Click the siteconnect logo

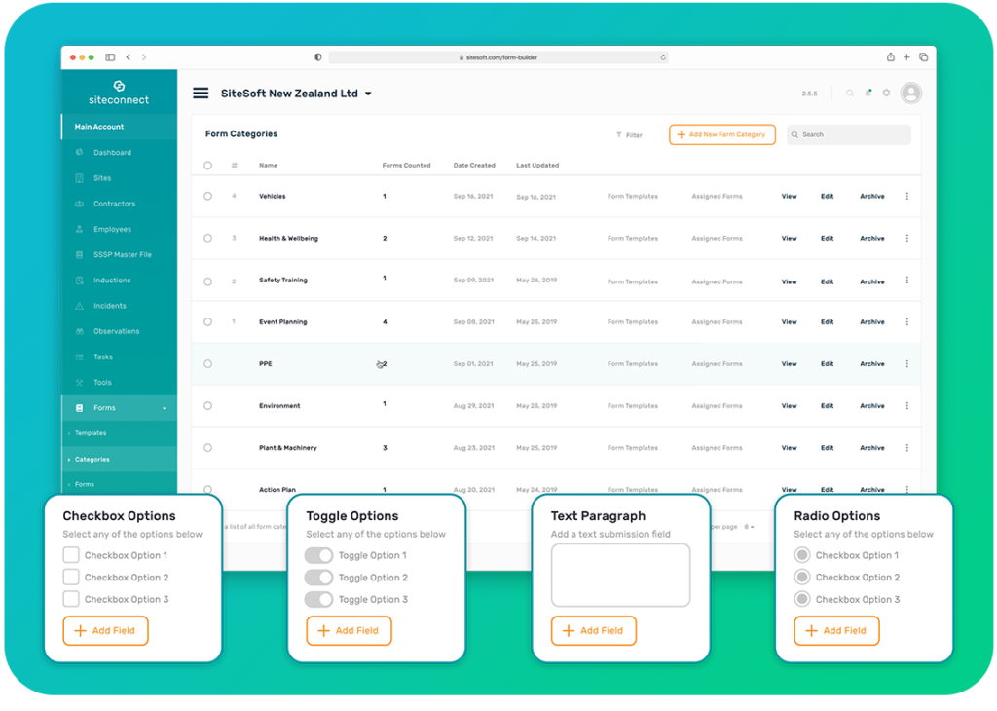tap(119, 93)
